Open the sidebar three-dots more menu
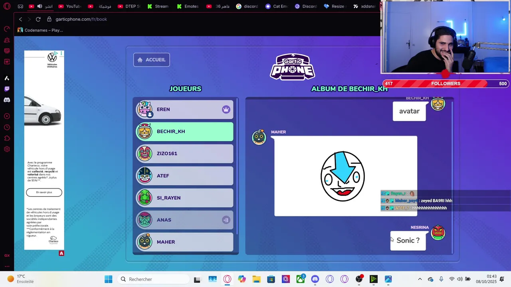The height and width of the screenshot is (287, 511). click(7, 266)
